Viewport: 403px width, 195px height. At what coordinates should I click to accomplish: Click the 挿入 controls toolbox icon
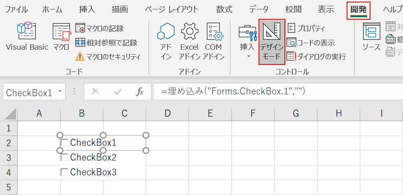(248, 33)
